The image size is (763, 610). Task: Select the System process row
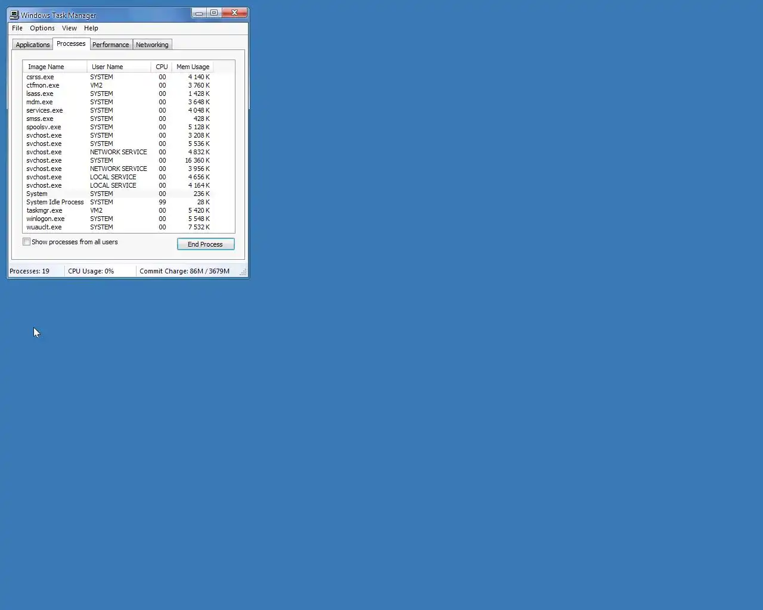pyautogui.click(x=117, y=194)
